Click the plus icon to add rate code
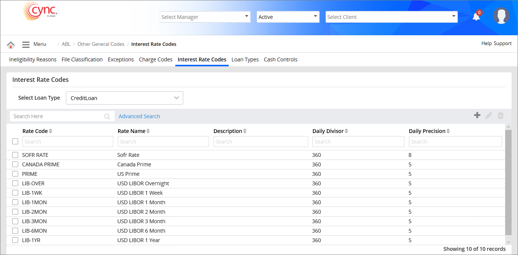Image resolution: width=518 pixels, height=255 pixels. (x=477, y=116)
